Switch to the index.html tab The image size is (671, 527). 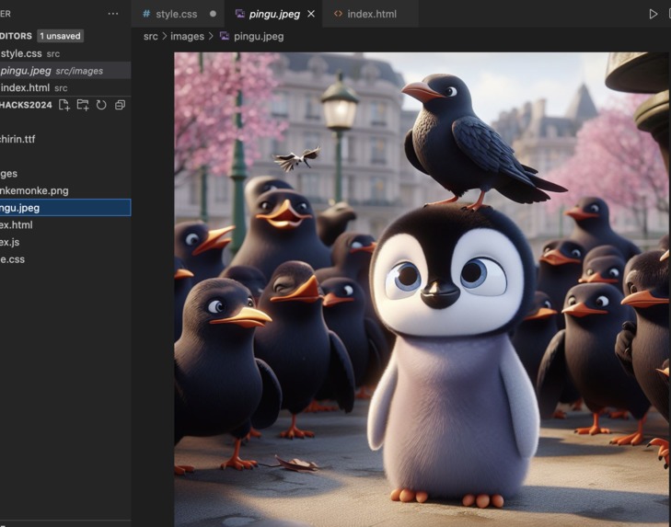pos(371,14)
